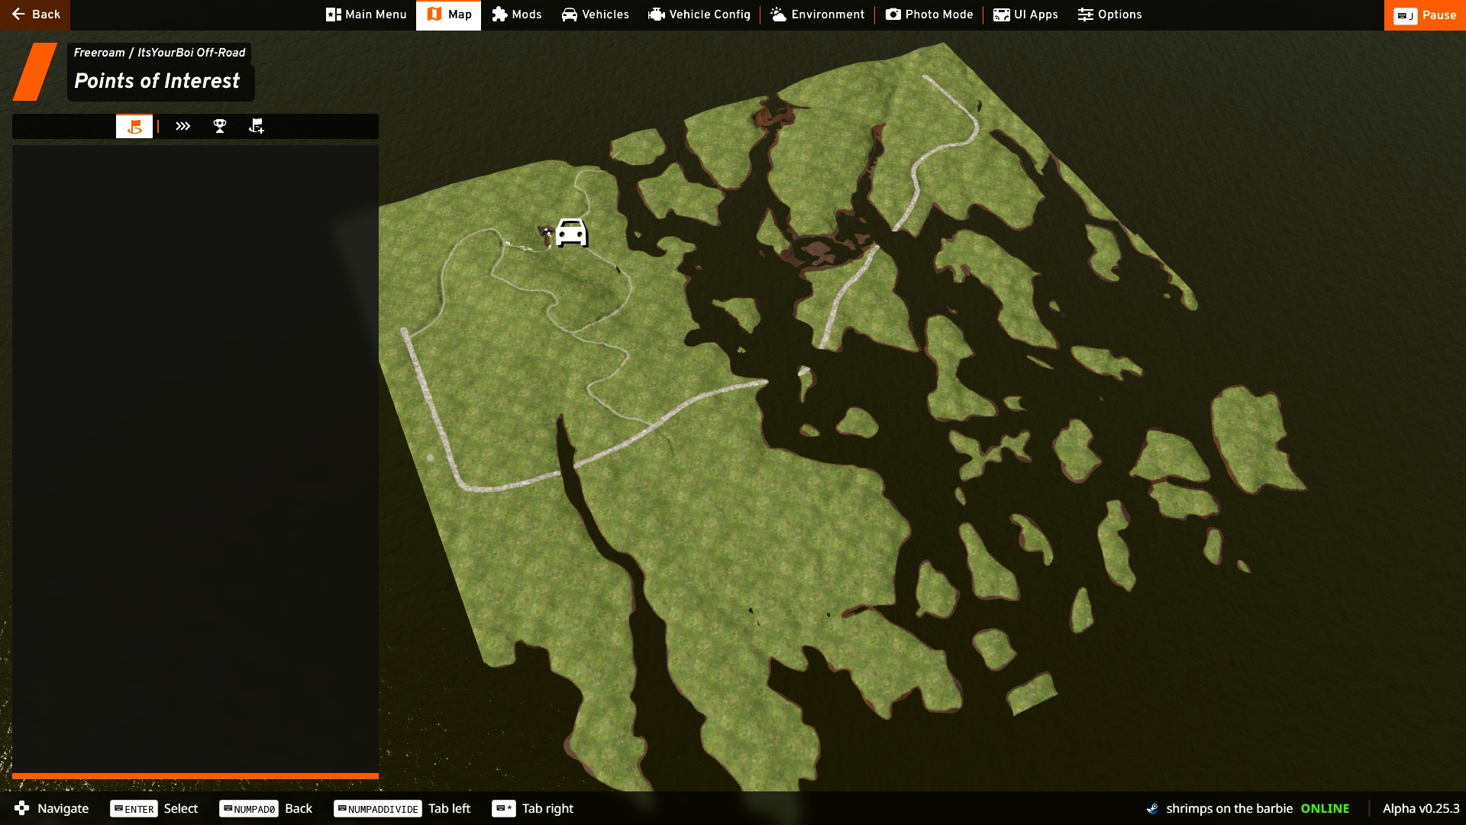Click the camera Photo Mode icon
This screenshot has width=1466, height=825.
893,15
